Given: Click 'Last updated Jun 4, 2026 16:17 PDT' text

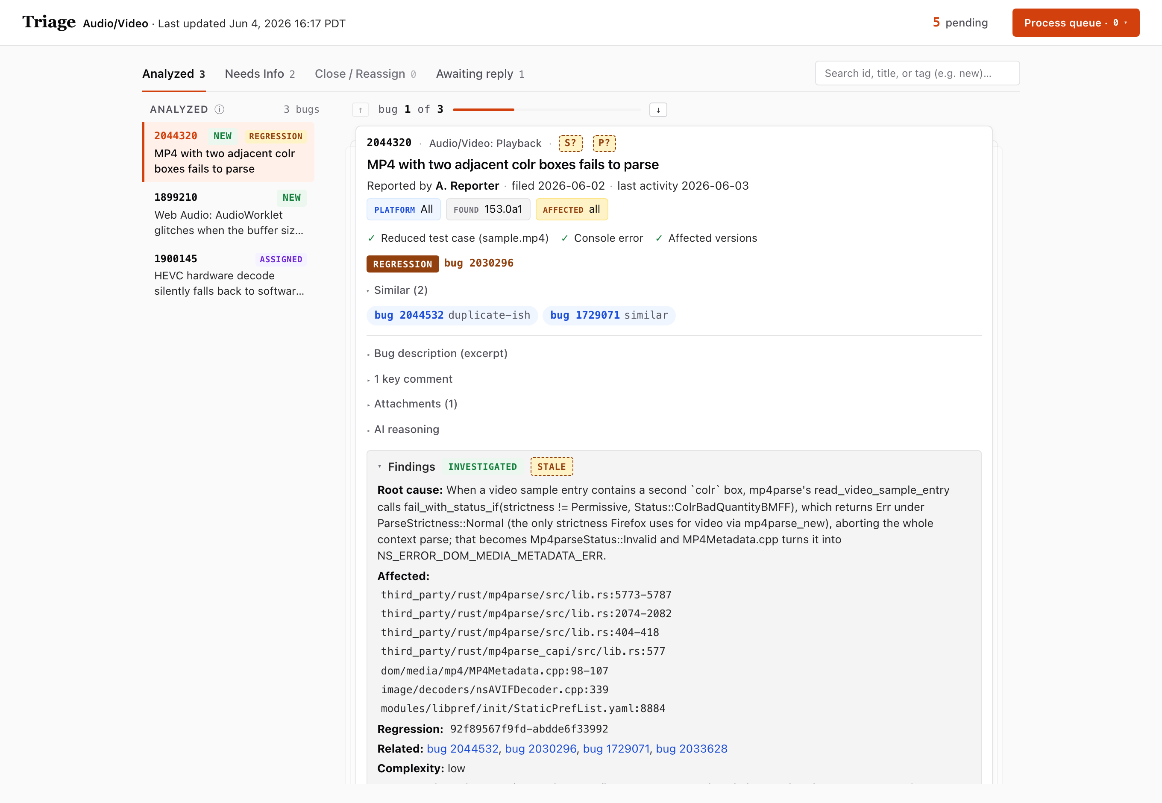Looking at the screenshot, I should tap(252, 23).
